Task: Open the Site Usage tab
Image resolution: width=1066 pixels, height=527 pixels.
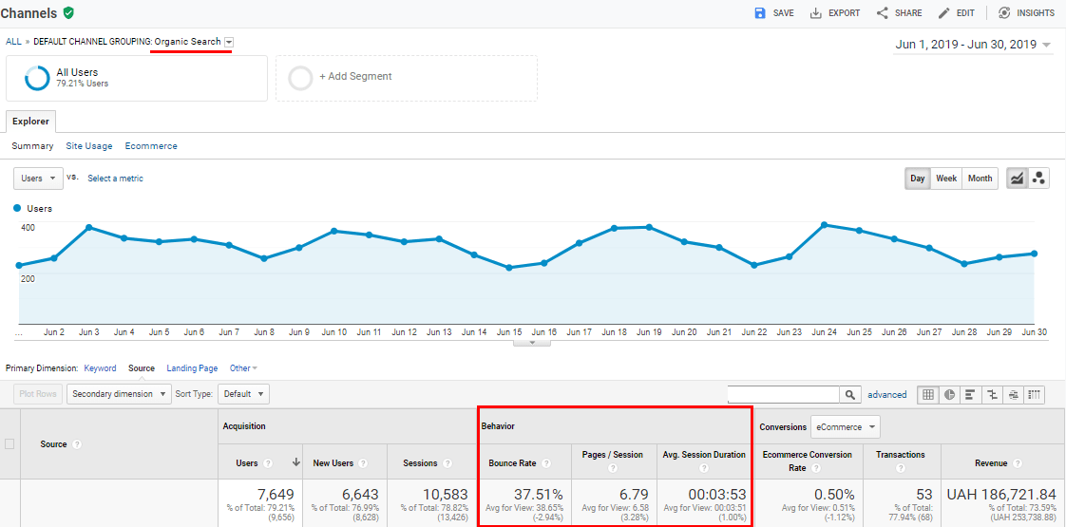Action: pyautogui.click(x=89, y=146)
